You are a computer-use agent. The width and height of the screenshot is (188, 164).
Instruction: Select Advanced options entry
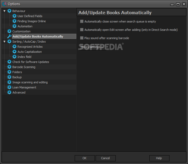(19, 92)
